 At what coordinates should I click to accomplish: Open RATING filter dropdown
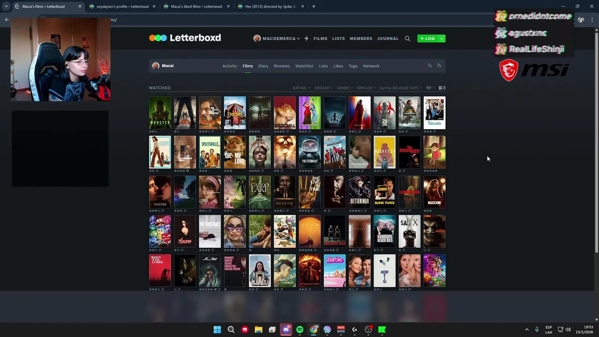coord(301,88)
